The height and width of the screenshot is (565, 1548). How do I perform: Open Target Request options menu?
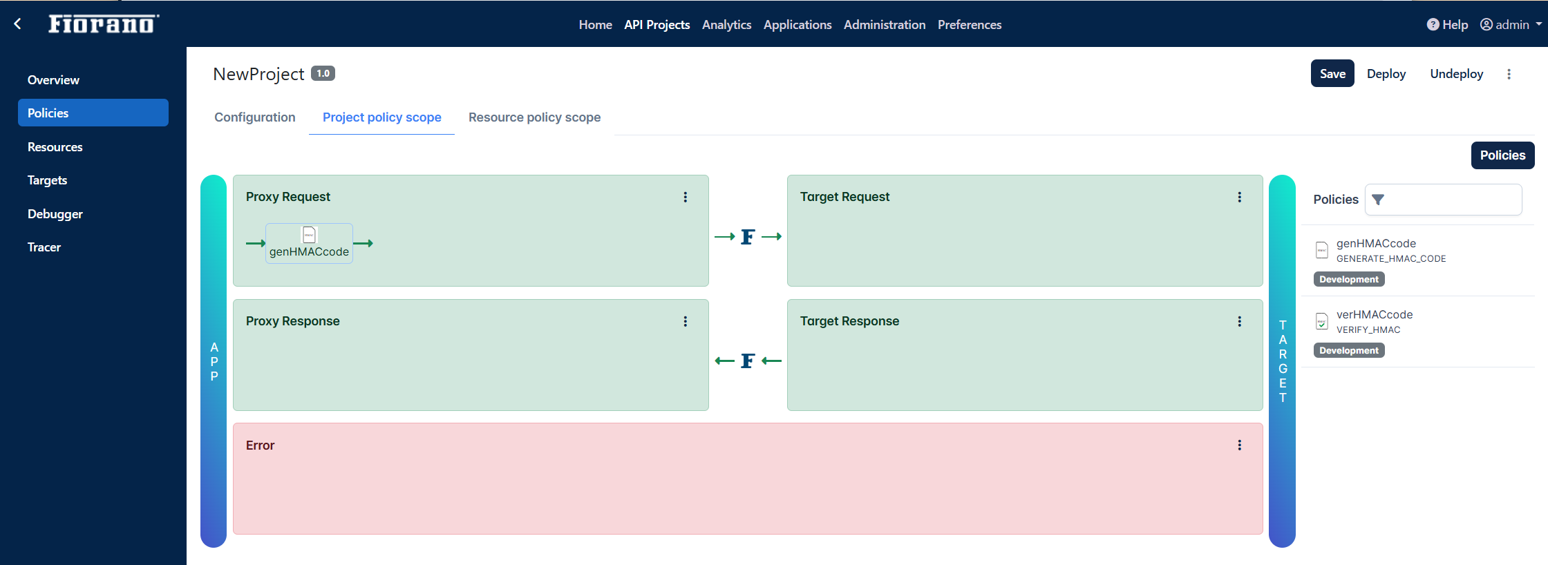click(x=1240, y=197)
